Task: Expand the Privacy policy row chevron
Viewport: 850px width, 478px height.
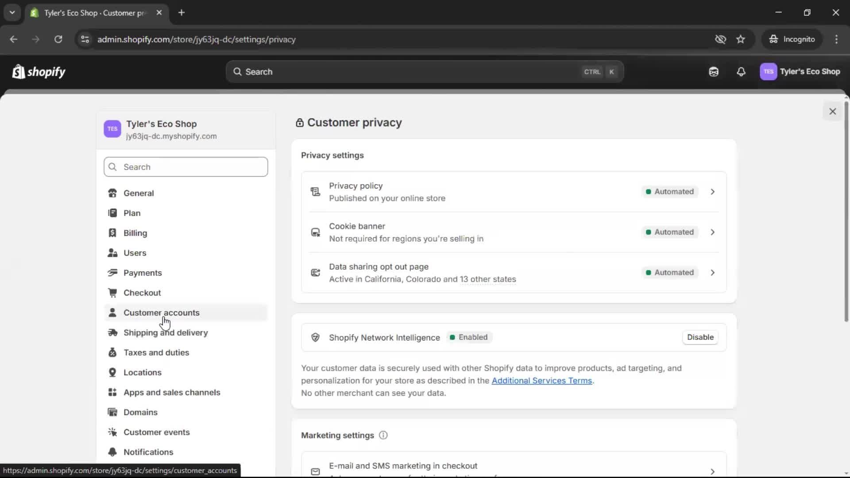Action: (712, 192)
